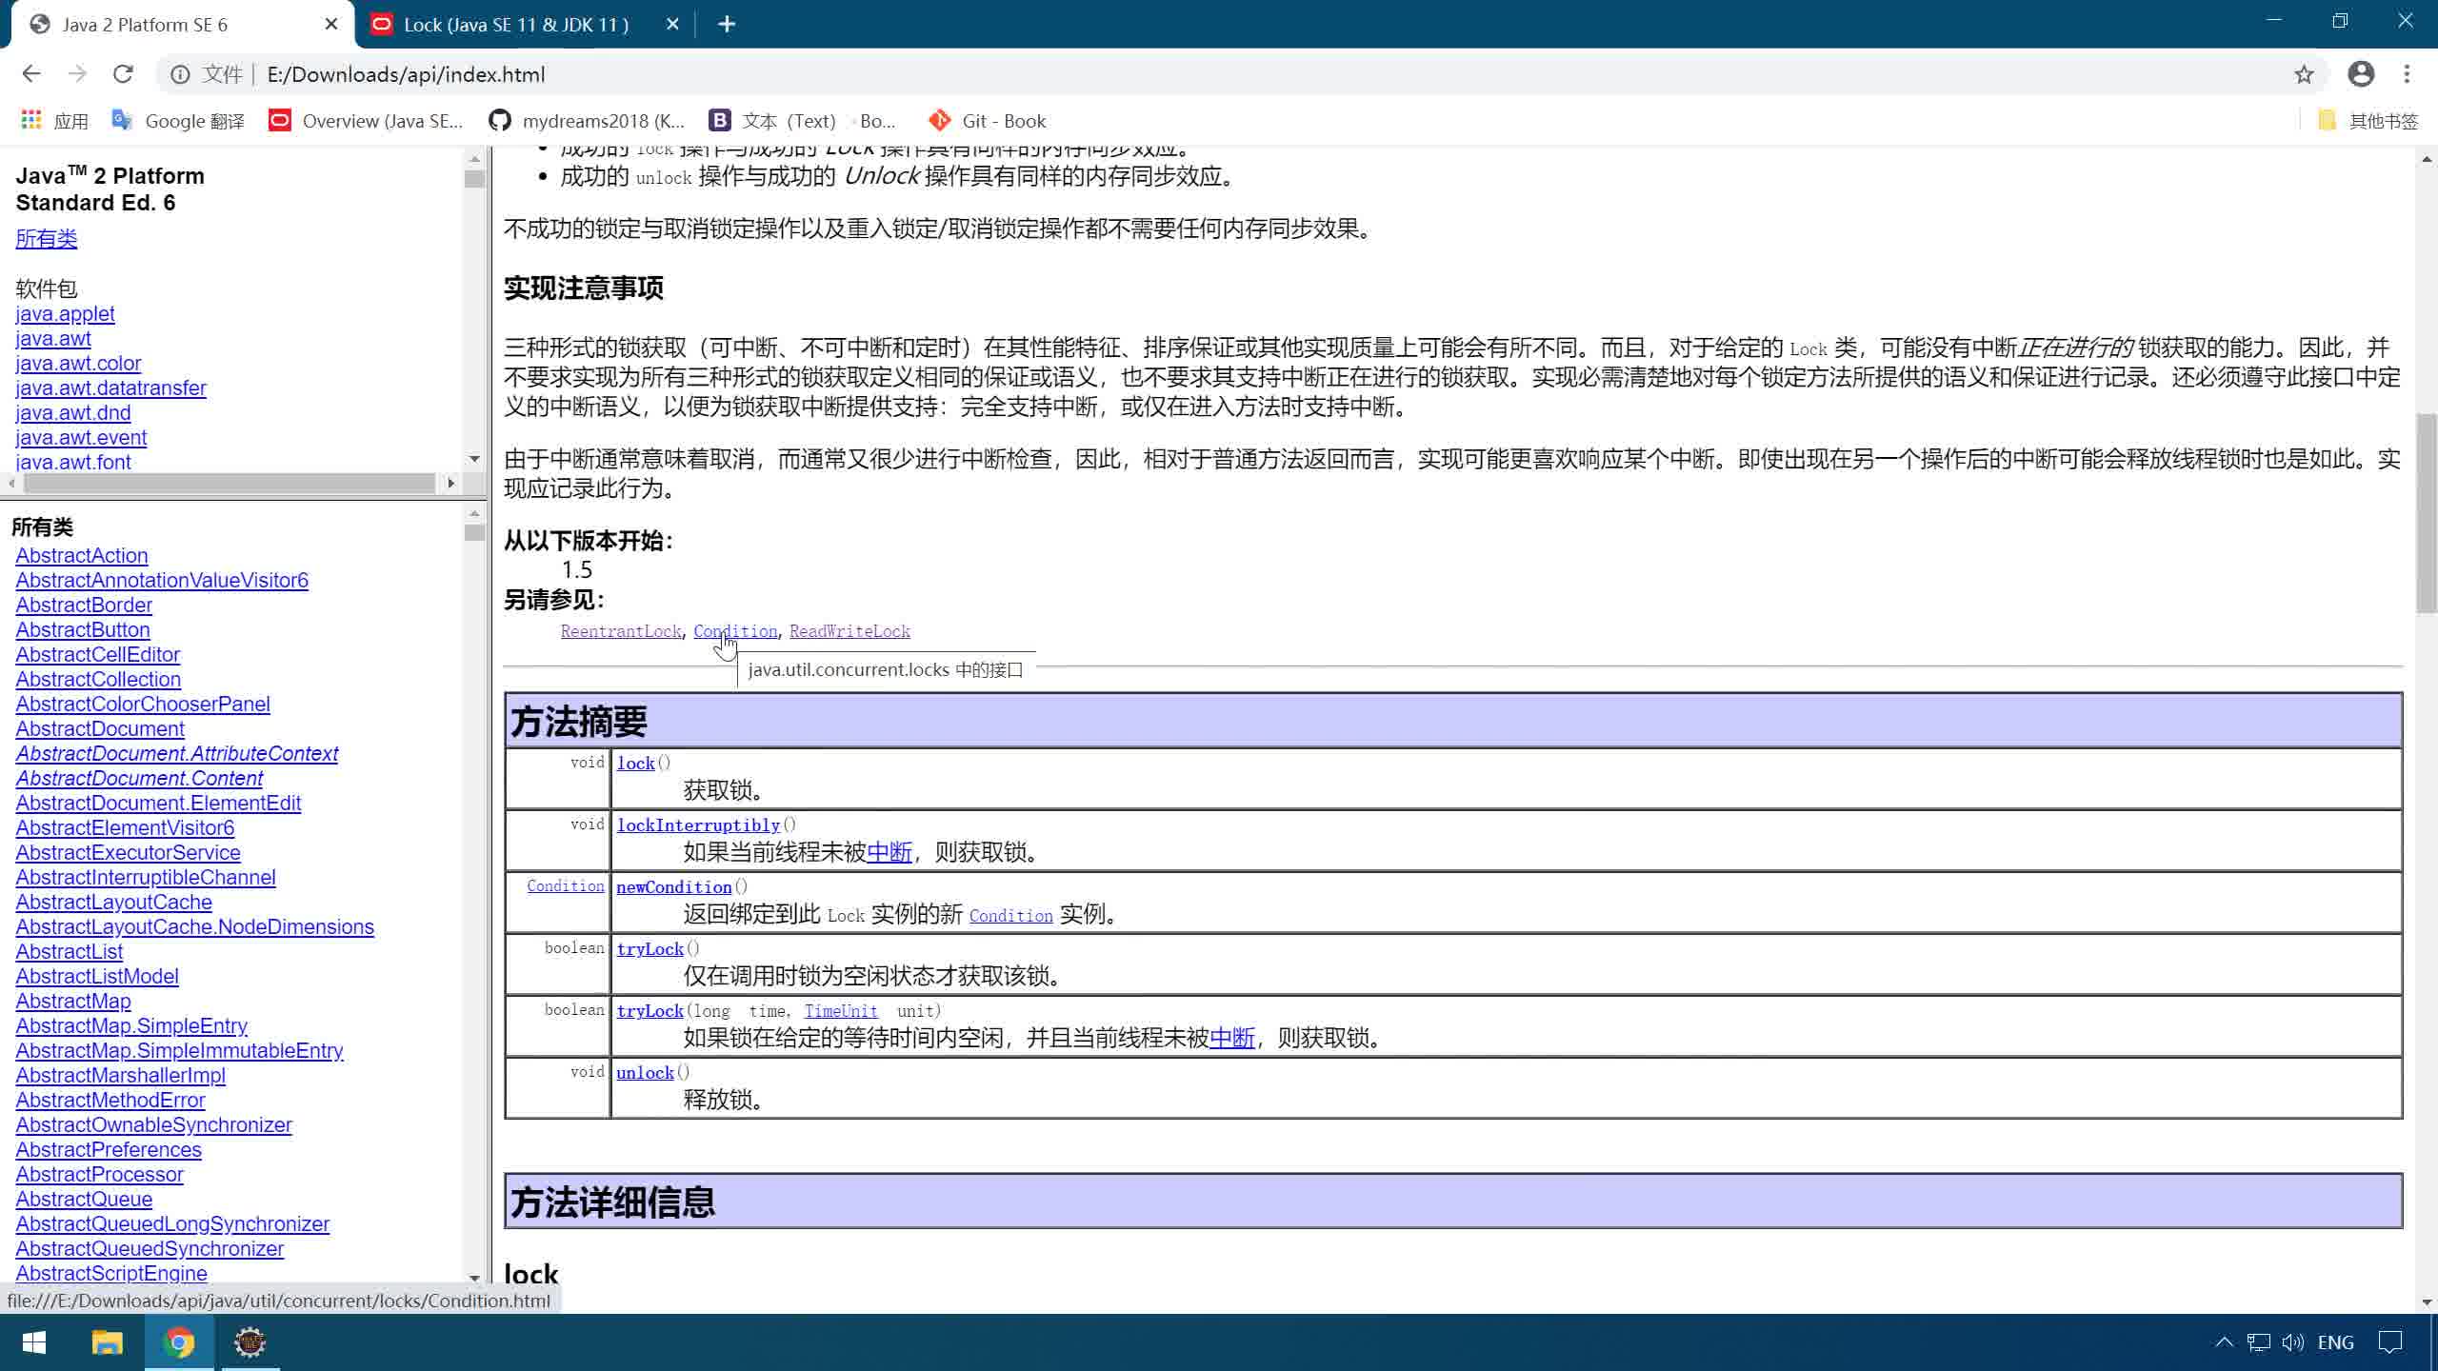The width and height of the screenshot is (2438, 1371).
Task: Open the AbstractExecutorService class link
Action: 128,853
